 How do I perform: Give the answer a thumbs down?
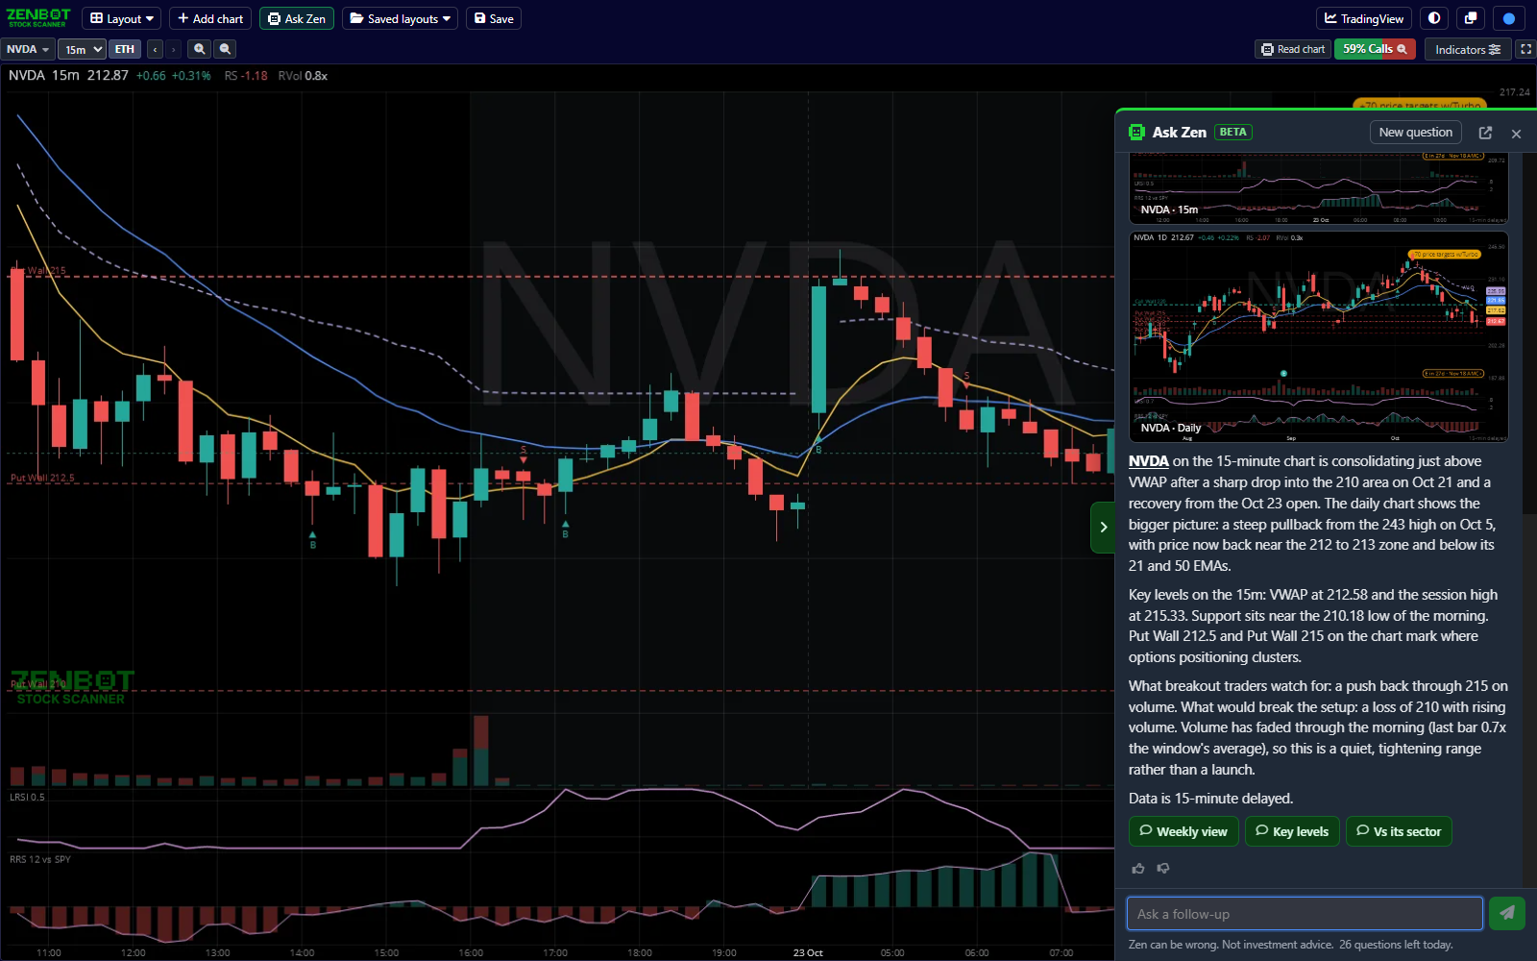1163,869
